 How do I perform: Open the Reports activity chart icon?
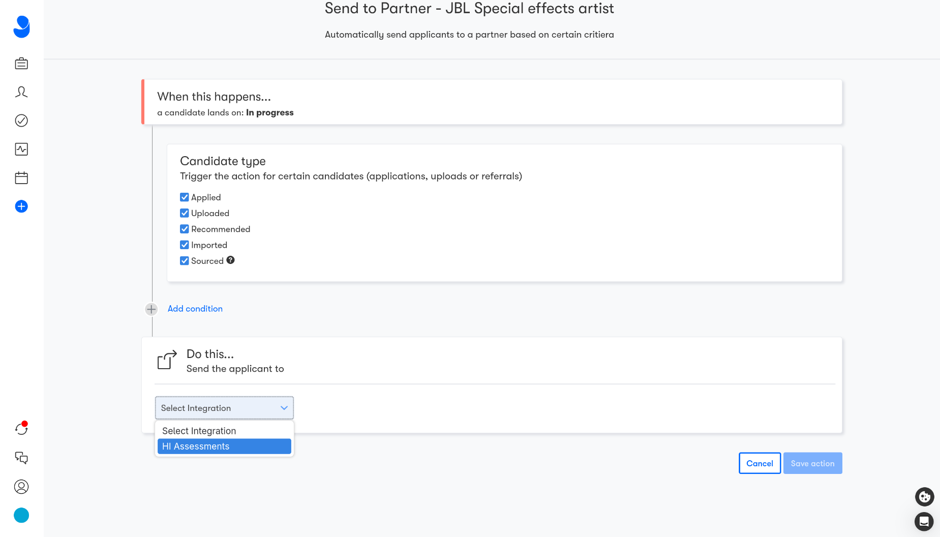coord(21,149)
